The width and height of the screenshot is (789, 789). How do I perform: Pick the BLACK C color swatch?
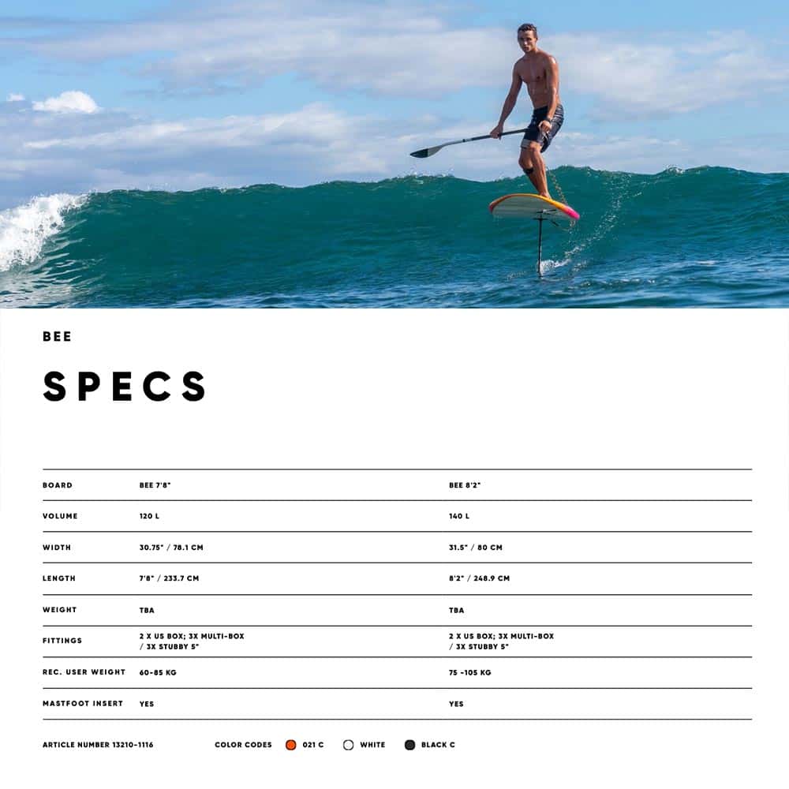point(409,745)
